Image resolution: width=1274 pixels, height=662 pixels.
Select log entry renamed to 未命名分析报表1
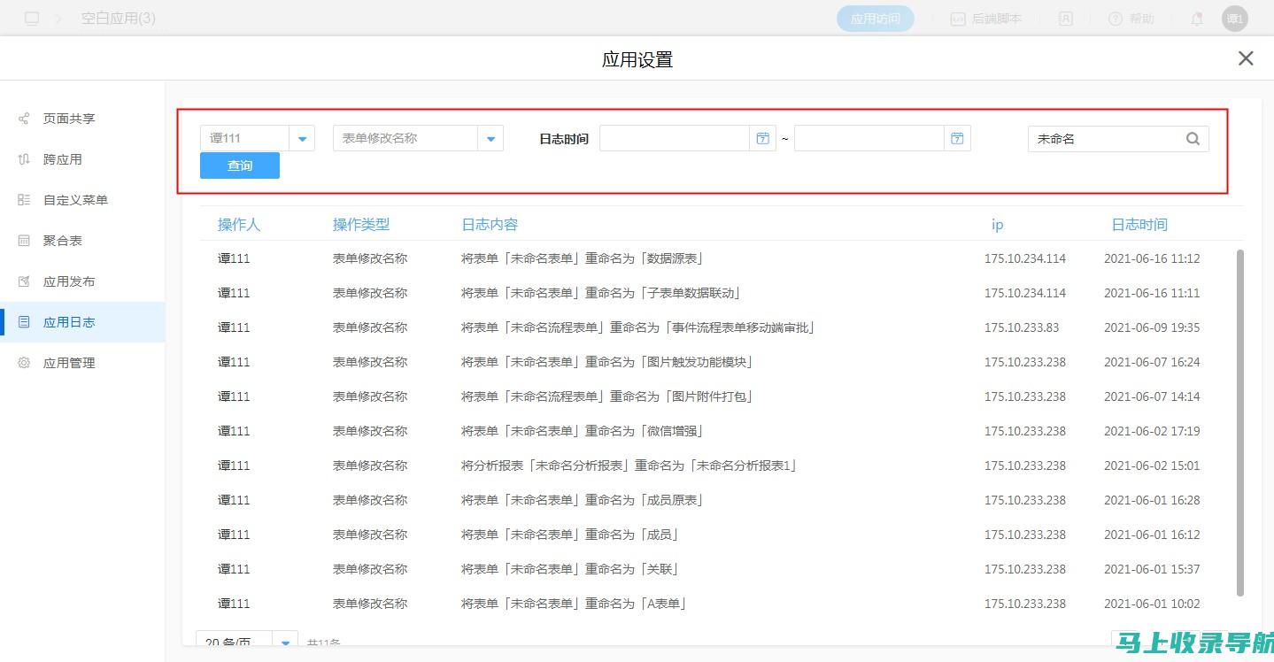(x=629, y=466)
